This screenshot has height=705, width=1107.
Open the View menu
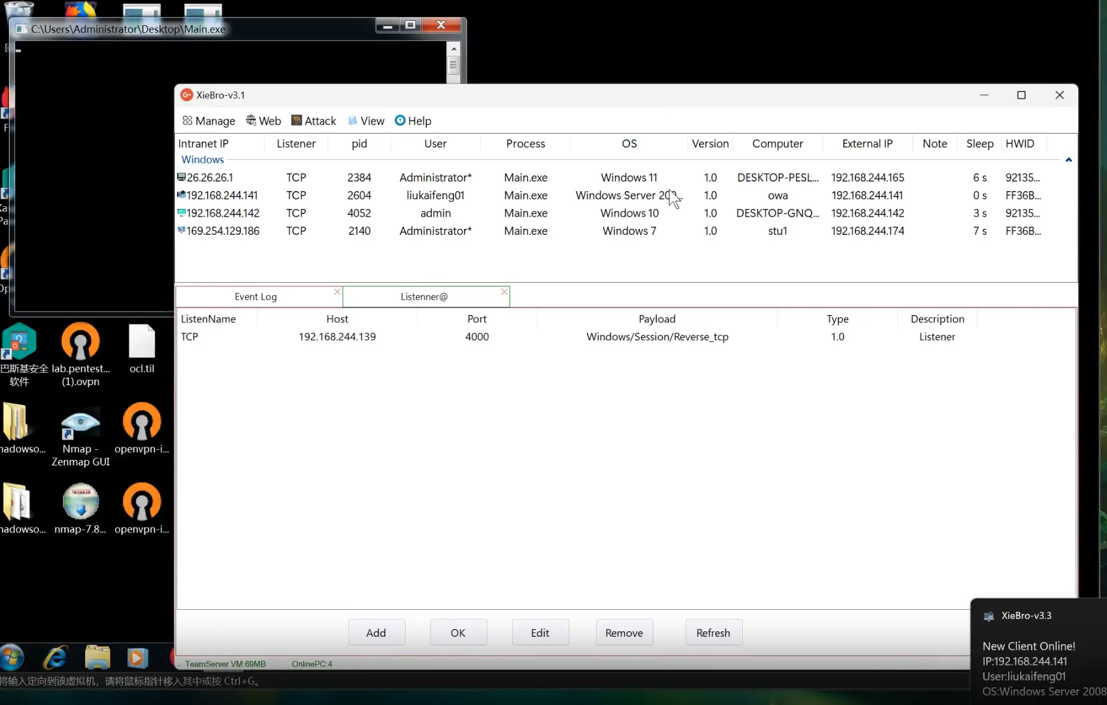coord(365,121)
